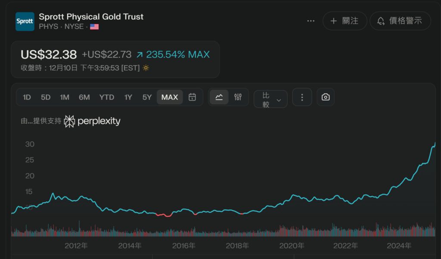Screen dimensions: 441x259
Task: Switch to the 5Y time range
Action: (147, 98)
